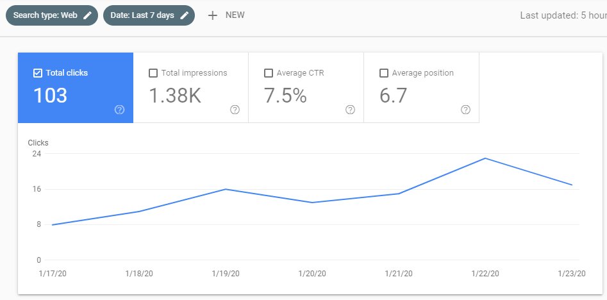Click the chart line point above 1/19/20
This screenshot has height=300, width=607.
point(226,189)
